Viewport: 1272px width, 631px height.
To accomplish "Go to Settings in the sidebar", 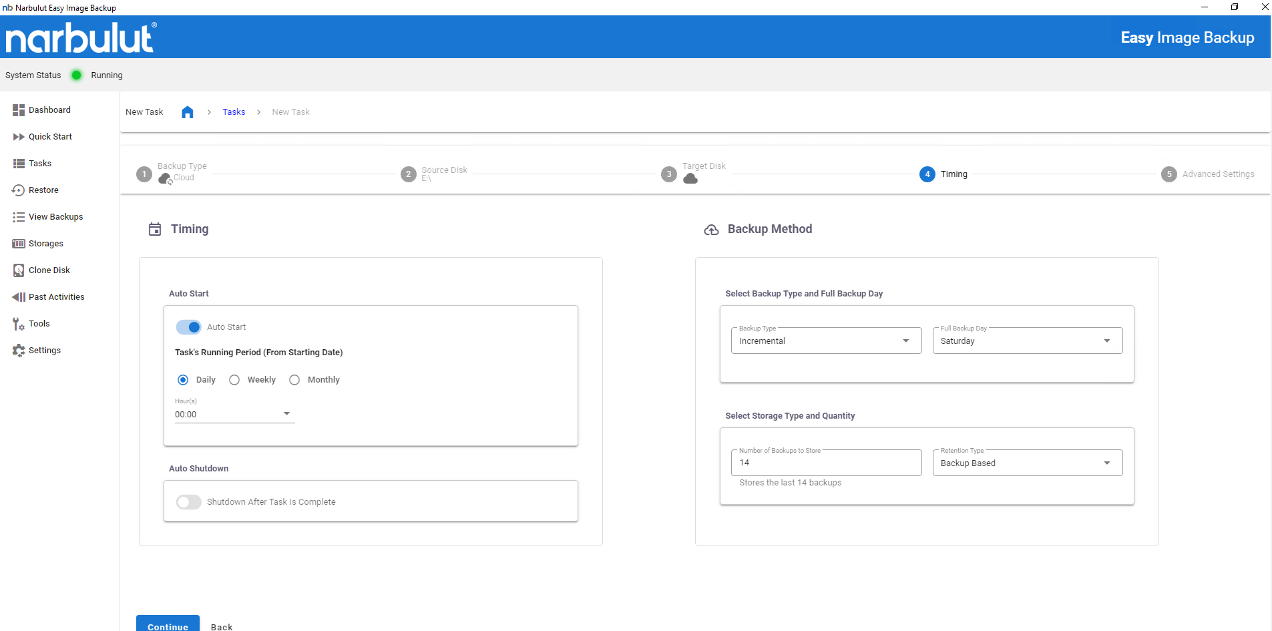I will tap(44, 351).
